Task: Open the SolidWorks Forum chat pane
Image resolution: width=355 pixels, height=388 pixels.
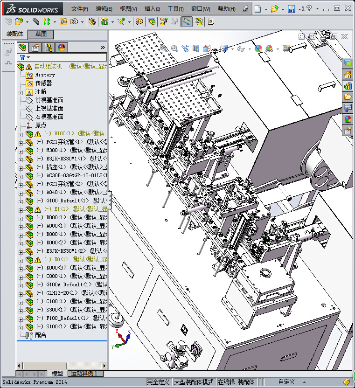Action: click(x=348, y=63)
